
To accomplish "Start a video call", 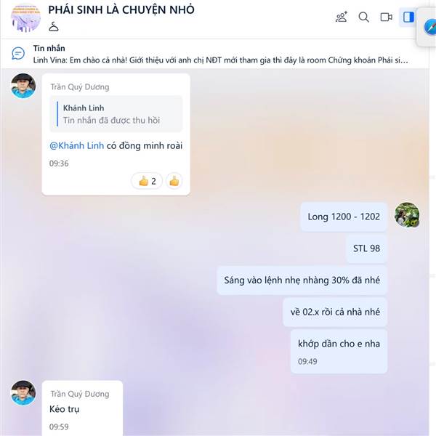I will [387, 17].
